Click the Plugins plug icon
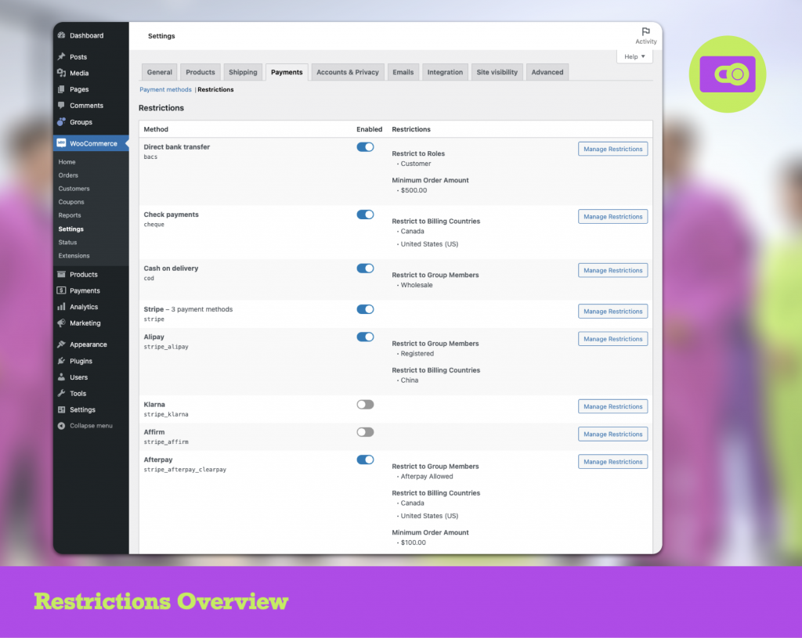This screenshot has height=638, width=802. (x=61, y=361)
